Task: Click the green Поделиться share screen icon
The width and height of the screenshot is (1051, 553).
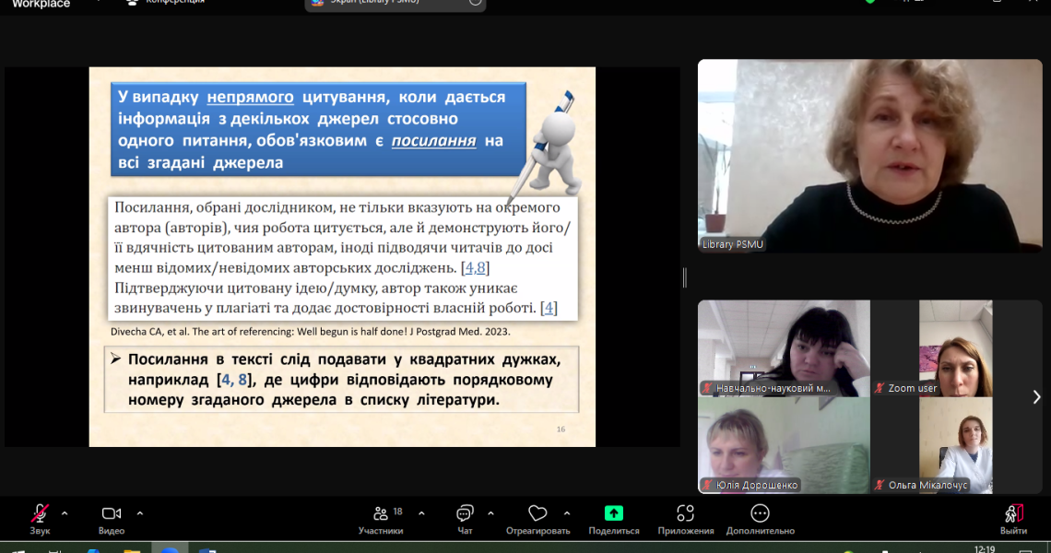Action: coord(613,513)
